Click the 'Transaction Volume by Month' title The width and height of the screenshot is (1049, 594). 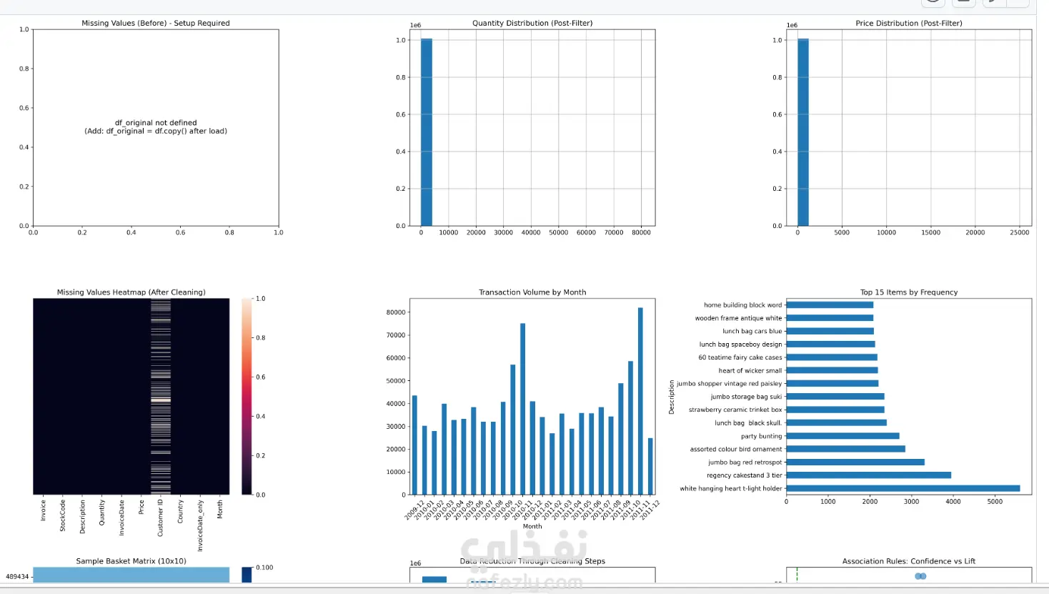[x=532, y=292]
